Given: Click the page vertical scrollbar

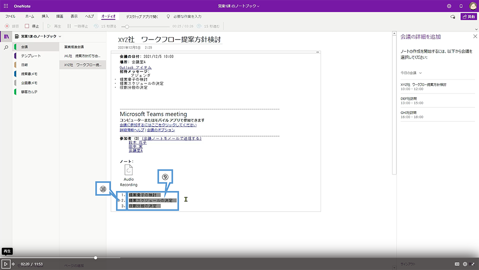Looking at the screenshot, I should [394, 104].
